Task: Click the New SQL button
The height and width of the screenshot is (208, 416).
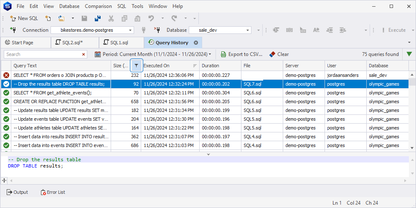Action: [x=24, y=18]
